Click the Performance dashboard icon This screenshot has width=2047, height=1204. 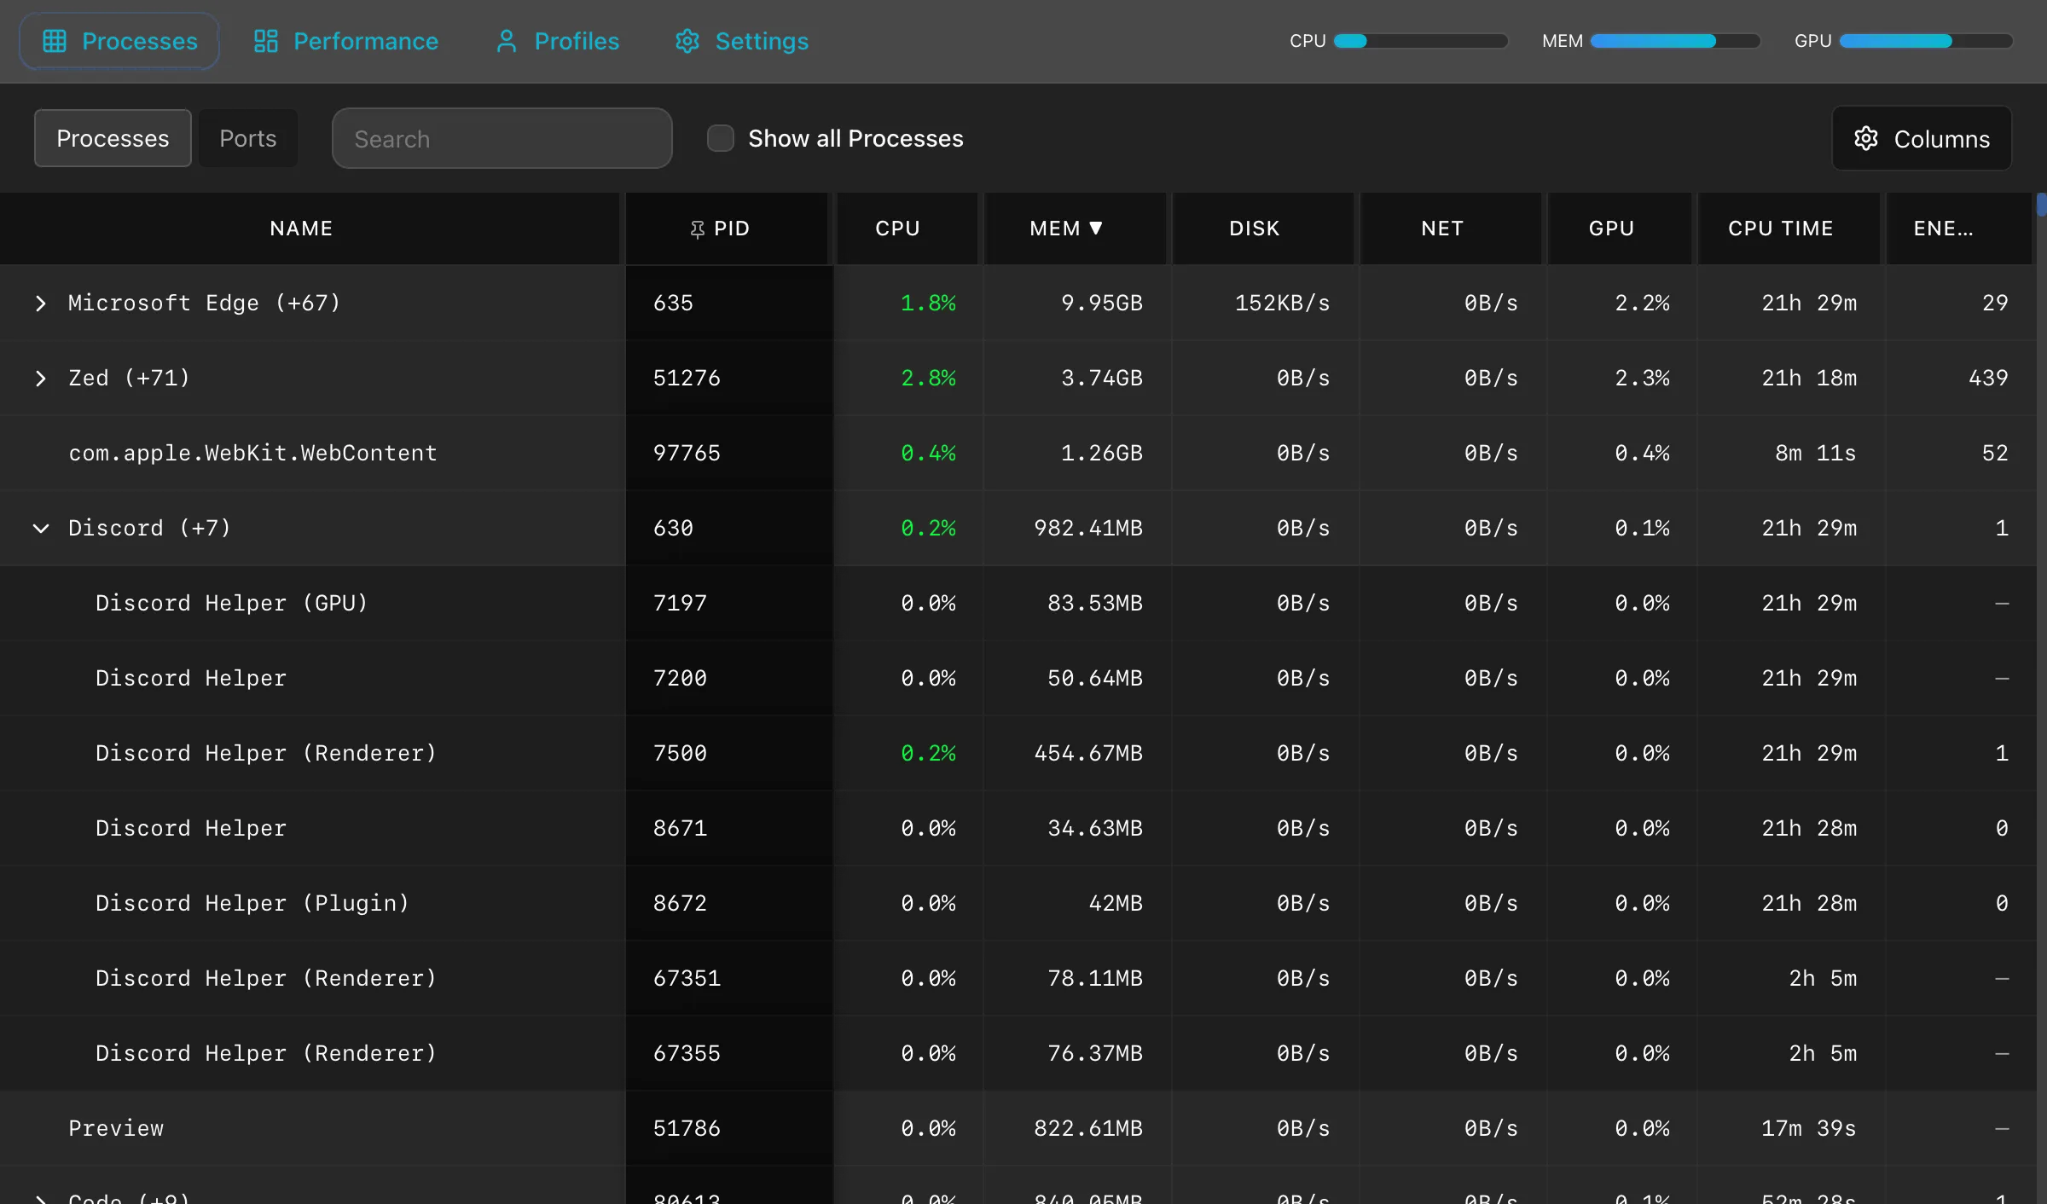pos(266,41)
